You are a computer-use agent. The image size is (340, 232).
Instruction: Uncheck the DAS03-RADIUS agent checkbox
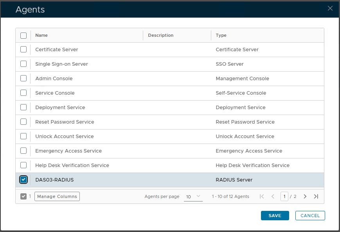point(23,180)
